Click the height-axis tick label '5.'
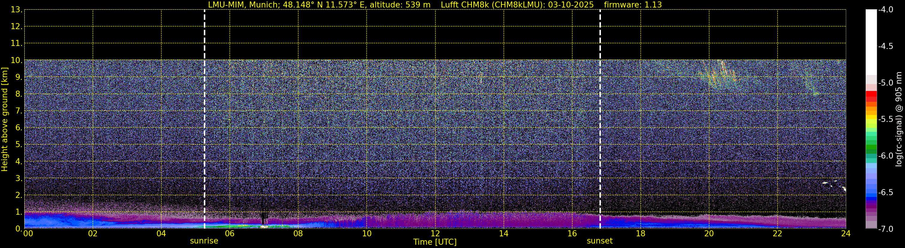The height and width of the screenshot is (248, 905). [19, 145]
